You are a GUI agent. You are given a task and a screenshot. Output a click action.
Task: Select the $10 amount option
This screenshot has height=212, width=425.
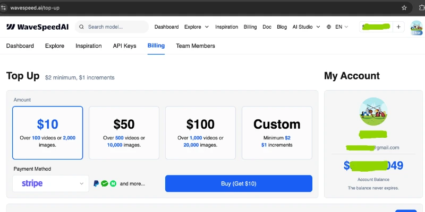click(x=47, y=133)
